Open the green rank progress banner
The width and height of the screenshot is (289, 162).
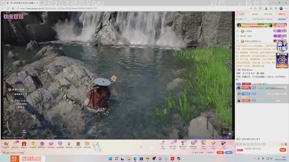[262, 25]
